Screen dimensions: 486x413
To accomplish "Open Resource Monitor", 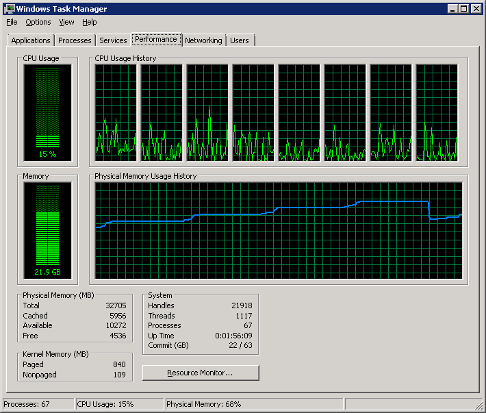I will tap(201, 373).
